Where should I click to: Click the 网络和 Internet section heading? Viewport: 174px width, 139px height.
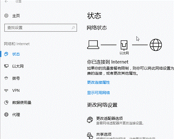[x=17, y=44]
